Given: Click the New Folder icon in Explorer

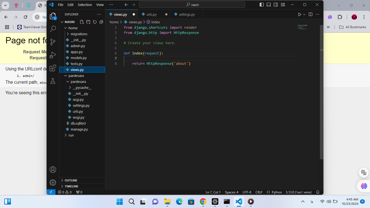Looking at the screenshot, I should click(88, 22).
